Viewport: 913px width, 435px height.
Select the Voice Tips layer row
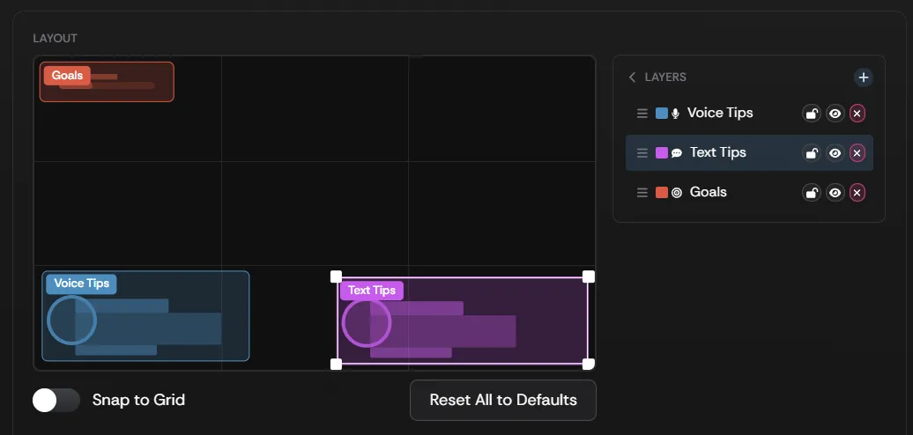click(749, 114)
